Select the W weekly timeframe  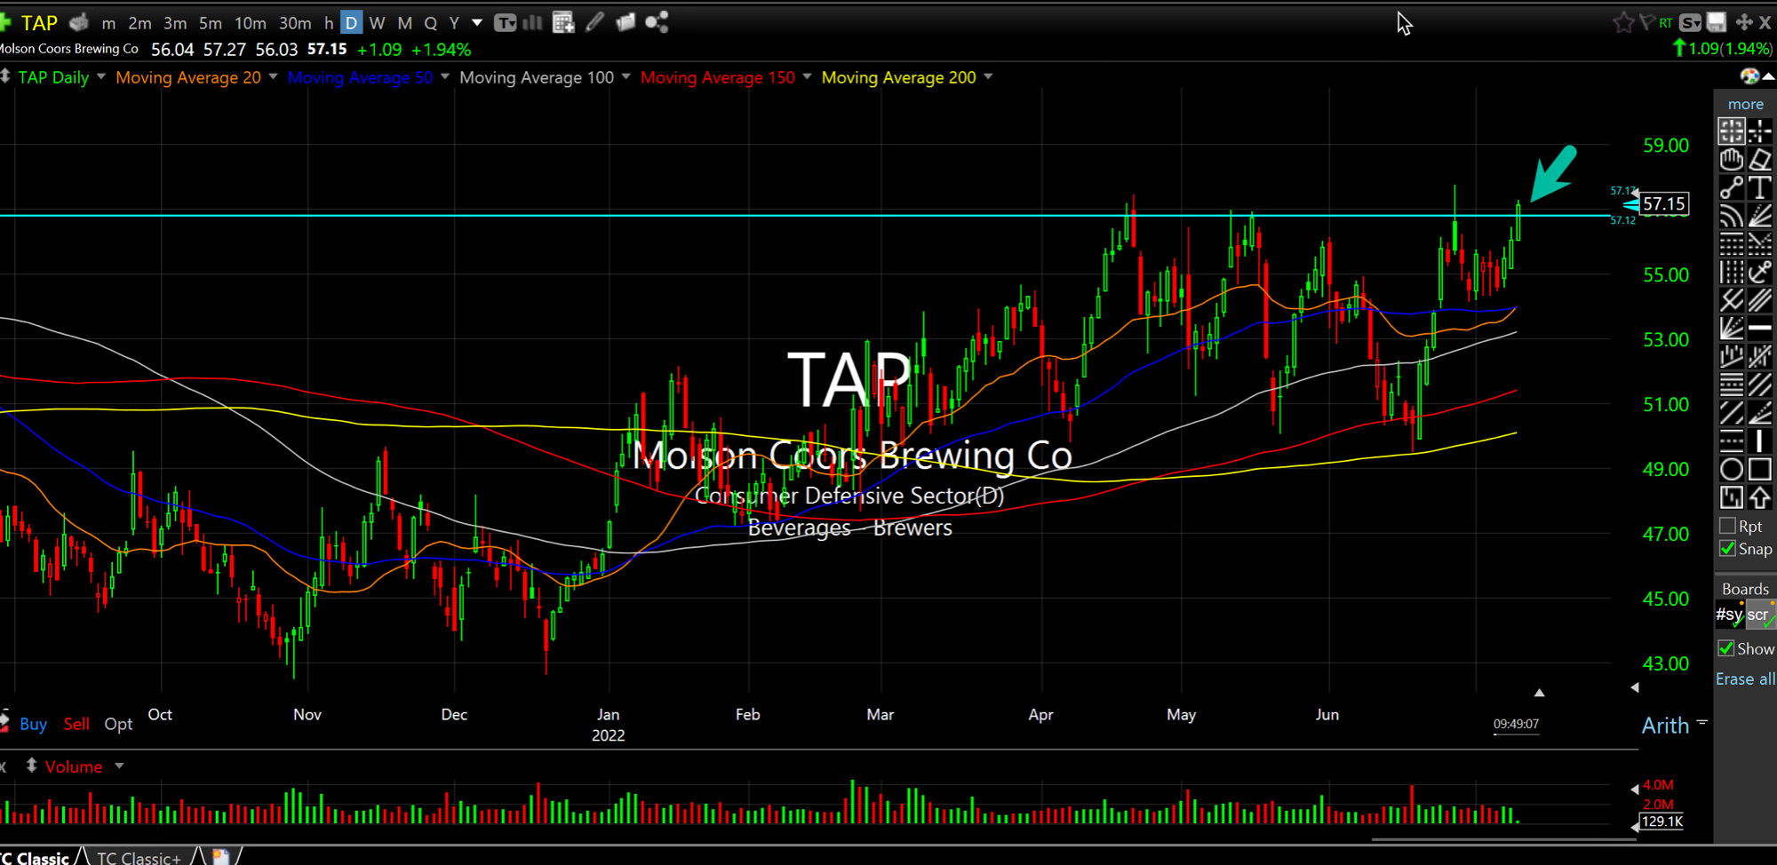coord(377,23)
